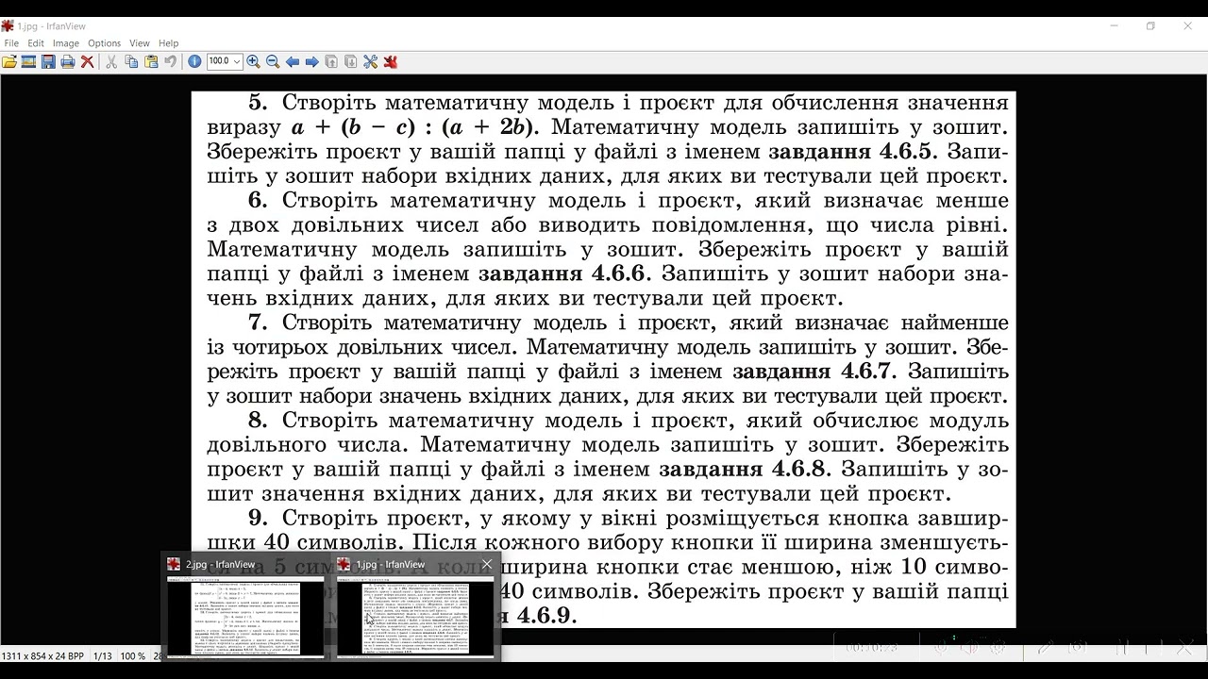This screenshot has height=679, width=1208.
Task: Click the Zoom Out magnifier icon
Action: click(x=273, y=61)
